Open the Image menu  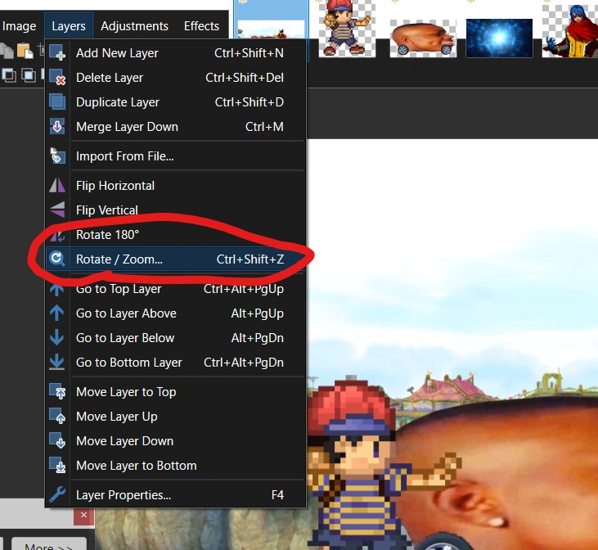[x=19, y=26]
